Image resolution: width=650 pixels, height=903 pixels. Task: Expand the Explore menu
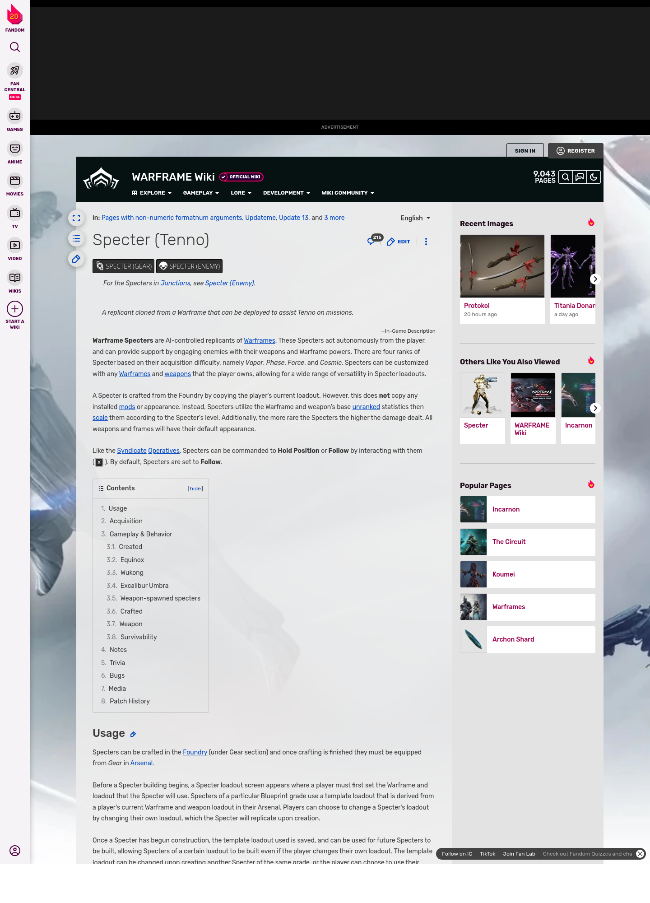tap(152, 193)
